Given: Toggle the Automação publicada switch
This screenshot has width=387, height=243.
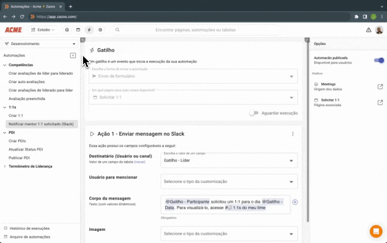Looking at the screenshot, I should point(379,60).
